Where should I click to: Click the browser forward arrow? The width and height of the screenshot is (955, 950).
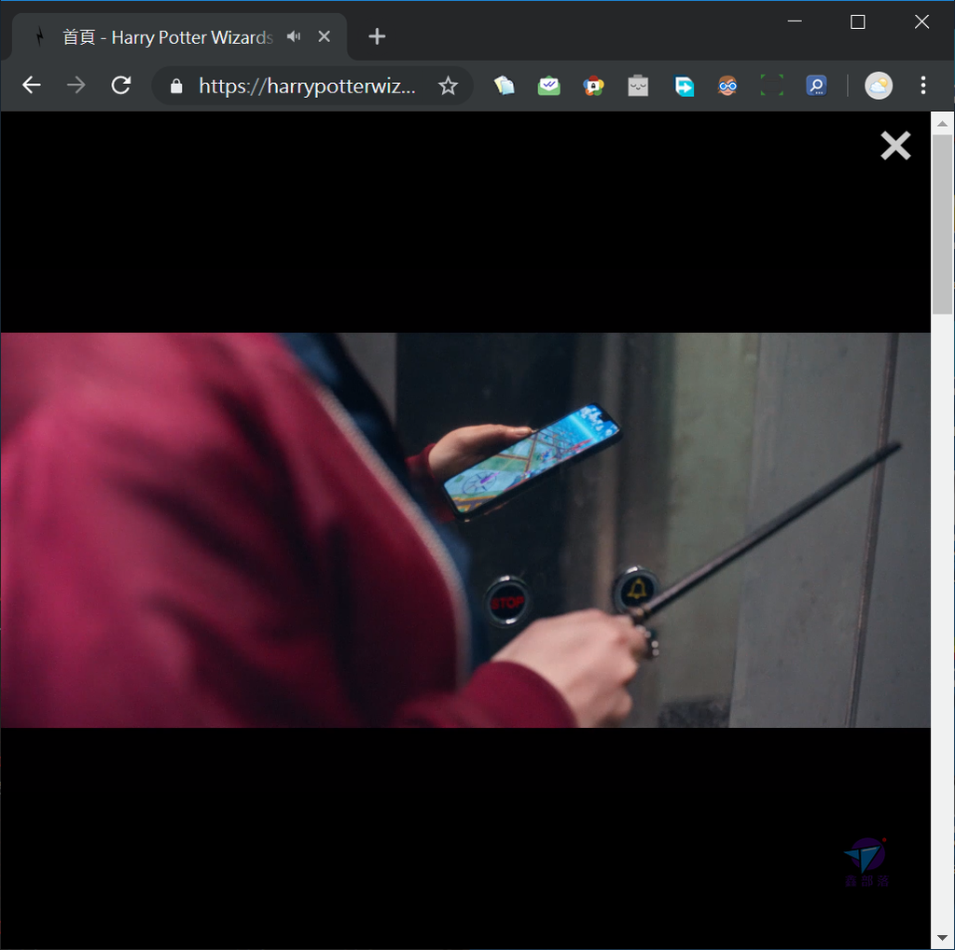coord(76,85)
